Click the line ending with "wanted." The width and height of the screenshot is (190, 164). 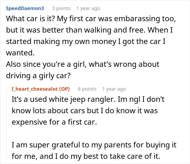click(20, 53)
